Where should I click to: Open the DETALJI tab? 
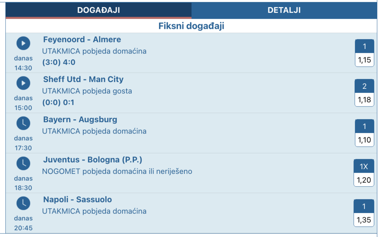[284, 10]
